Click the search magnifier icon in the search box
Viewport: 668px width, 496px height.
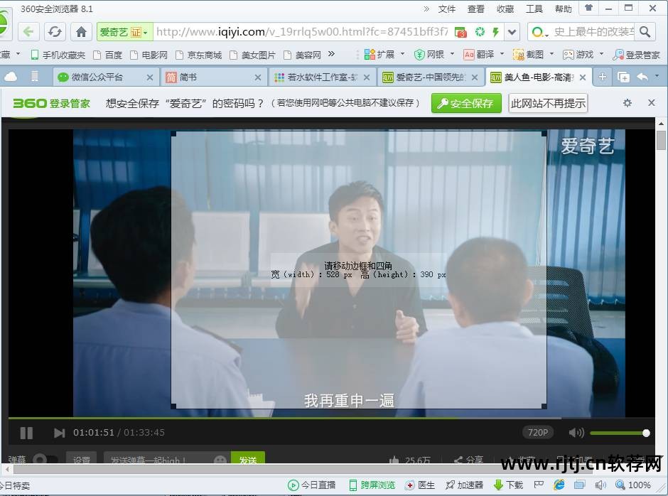pos(645,31)
